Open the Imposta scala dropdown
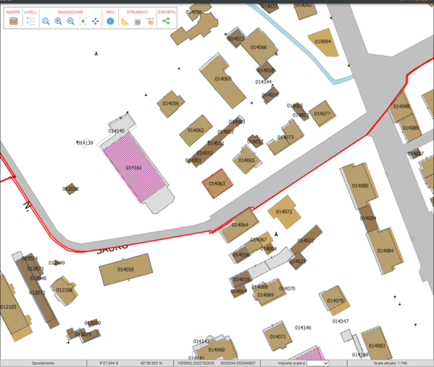Viewport: 434px width, 367px height. pyautogui.click(x=318, y=363)
